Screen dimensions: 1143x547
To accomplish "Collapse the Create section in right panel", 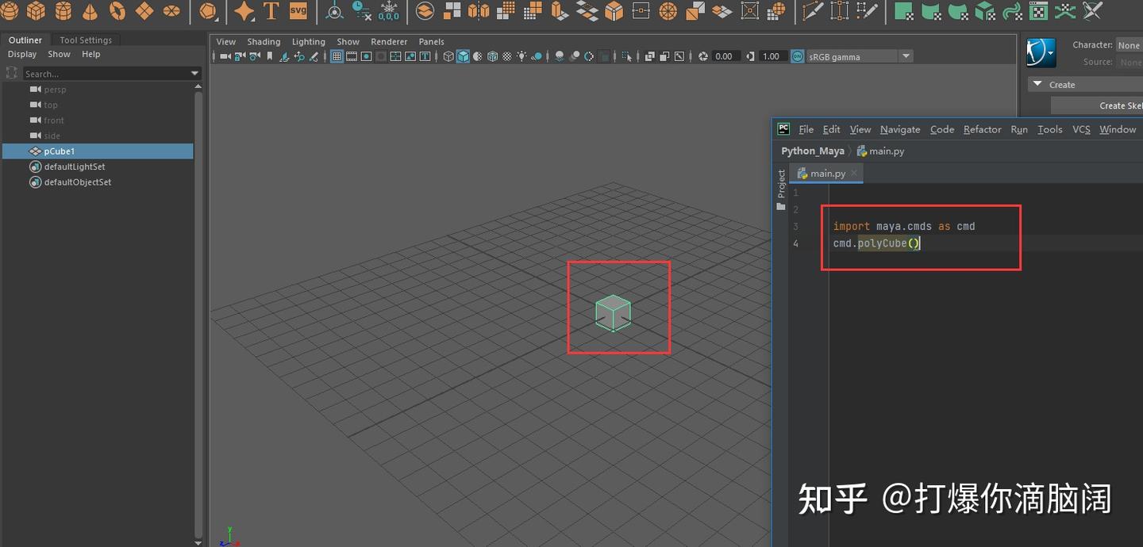I will tap(1037, 83).
